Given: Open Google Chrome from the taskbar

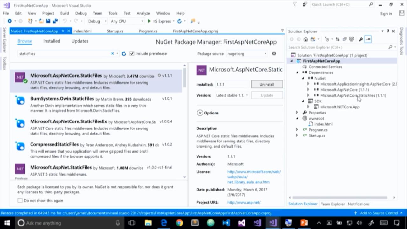Looking at the screenshot, I should click(x=179, y=223).
